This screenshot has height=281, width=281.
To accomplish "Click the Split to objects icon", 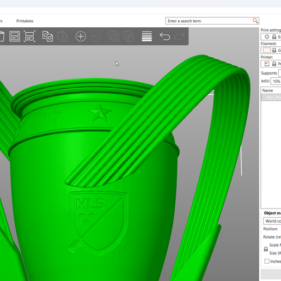I will (114, 36).
